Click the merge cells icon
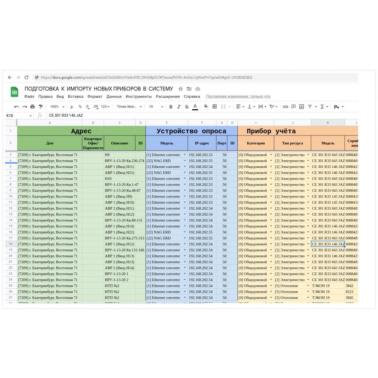Image resolution: width=378 pixels, height=378 pixels. [223, 107]
